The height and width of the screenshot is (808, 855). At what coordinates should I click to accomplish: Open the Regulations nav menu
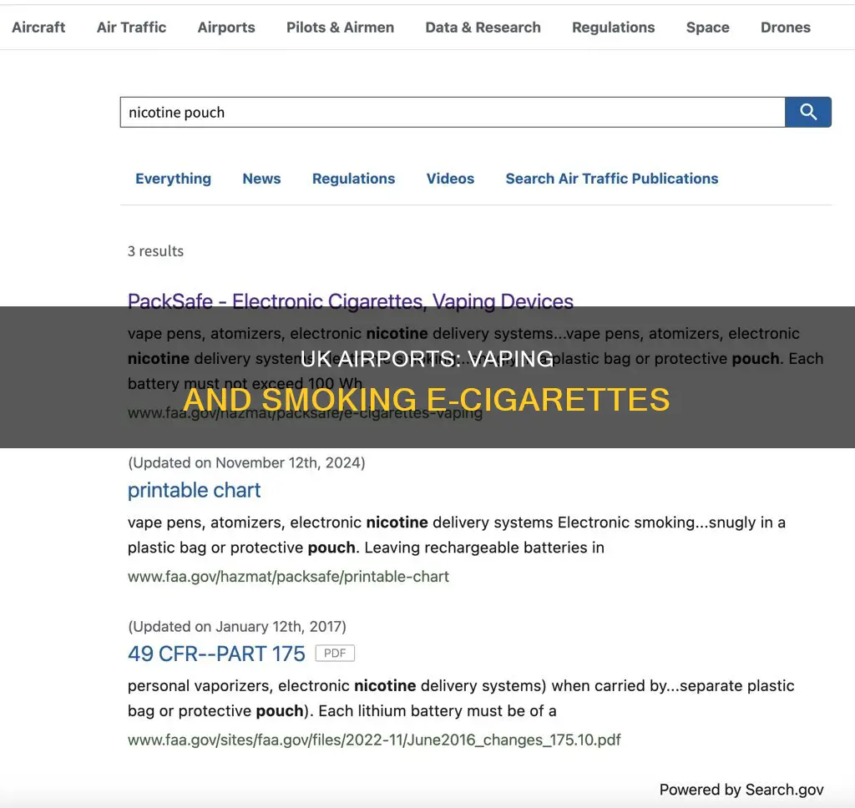pyautogui.click(x=614, y=28)
